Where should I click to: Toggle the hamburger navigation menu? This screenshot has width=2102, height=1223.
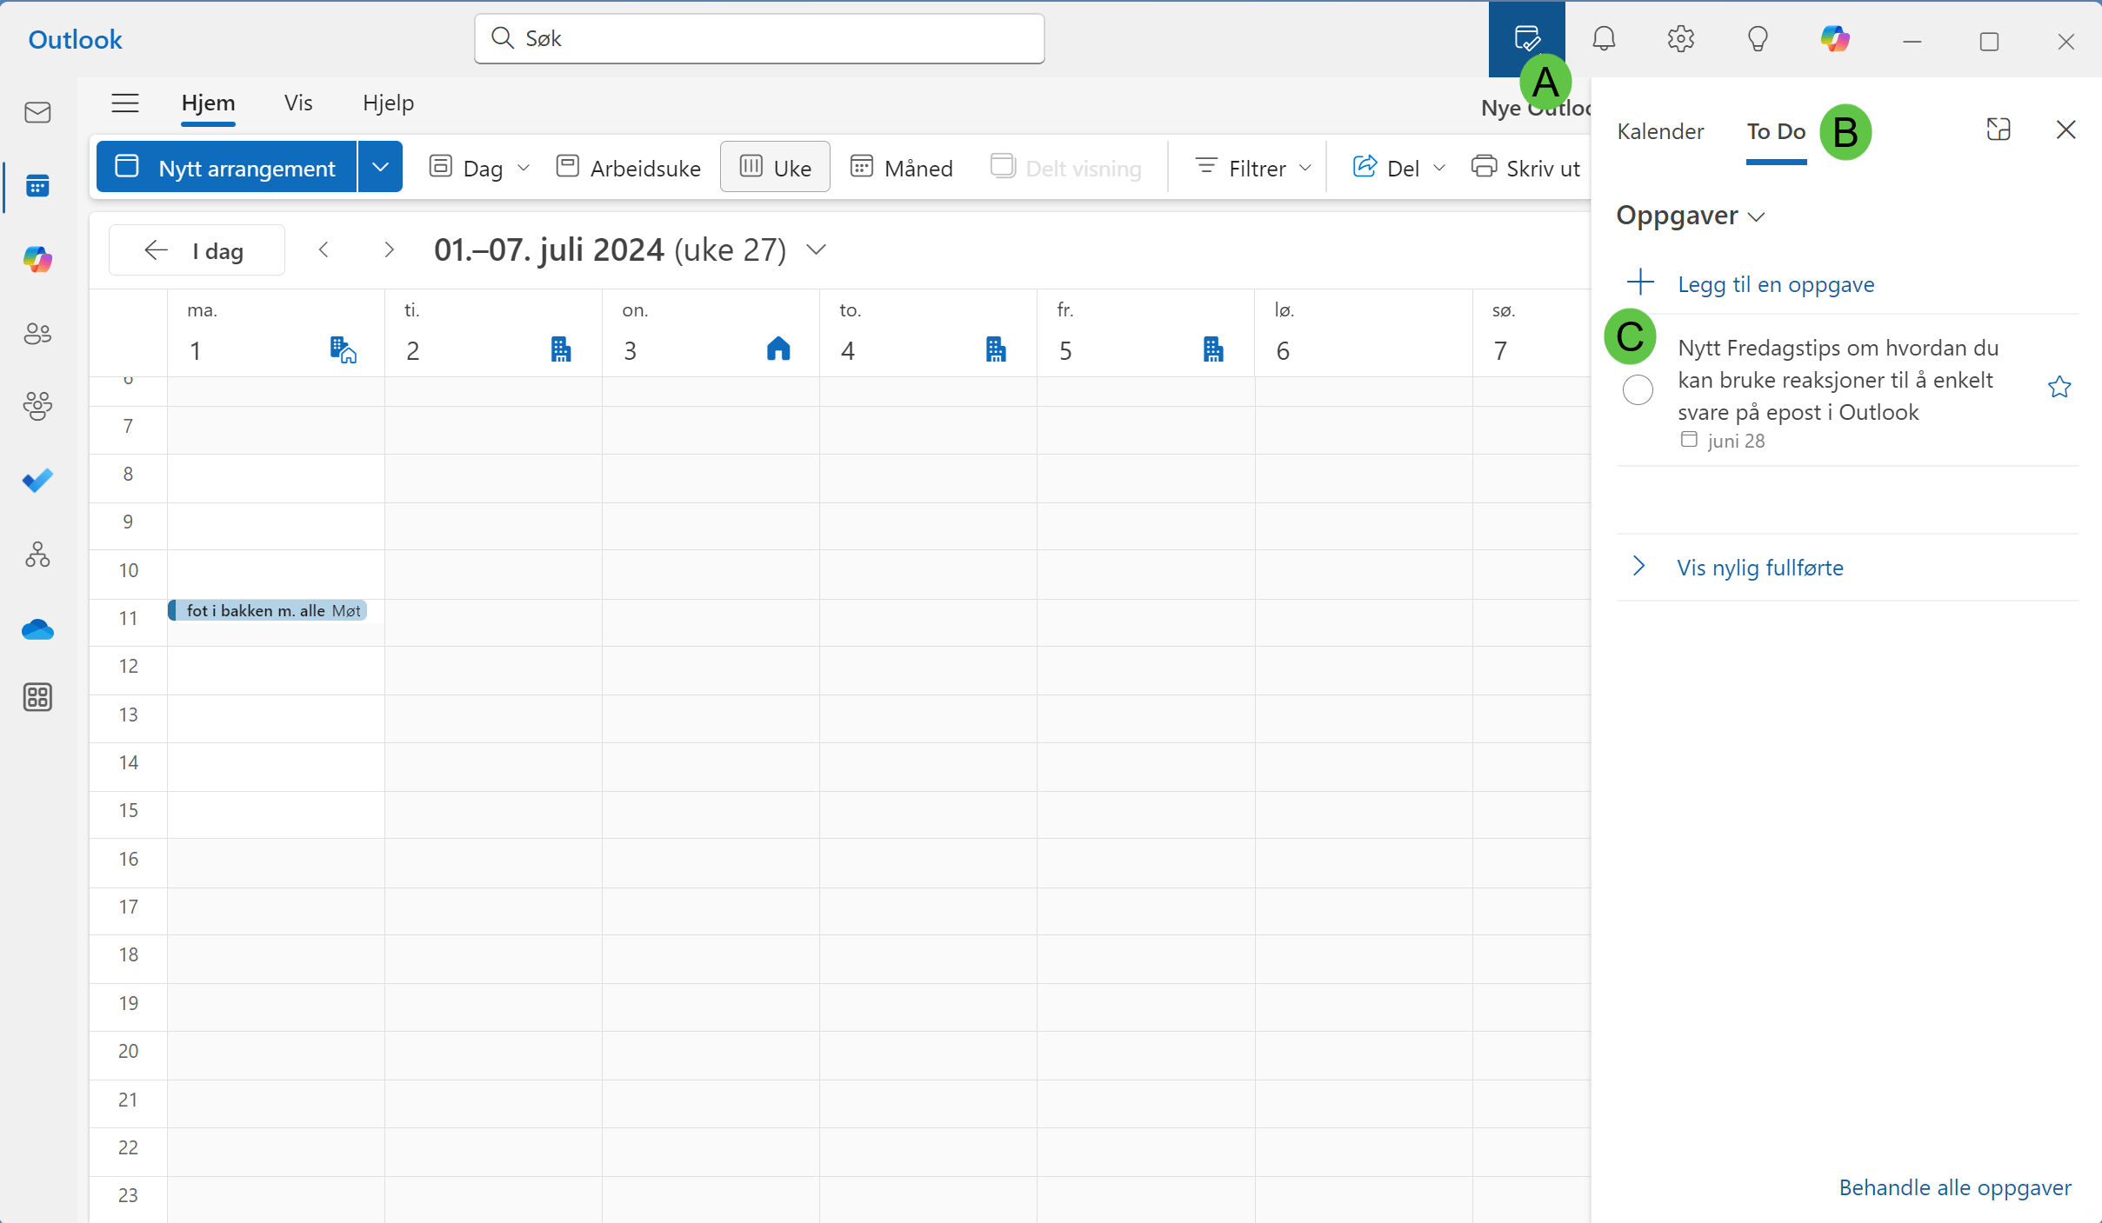pyautogui.click(x=125, y=103)
